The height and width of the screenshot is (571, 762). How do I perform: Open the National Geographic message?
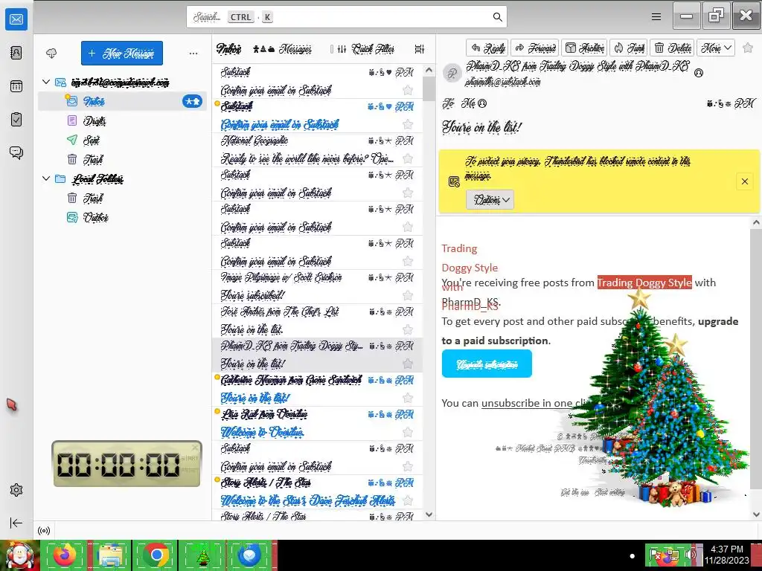point(317,150)
